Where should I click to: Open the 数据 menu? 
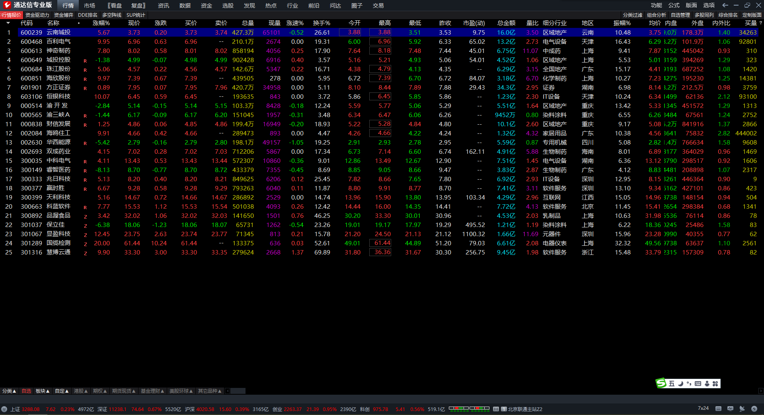(185, 5)
